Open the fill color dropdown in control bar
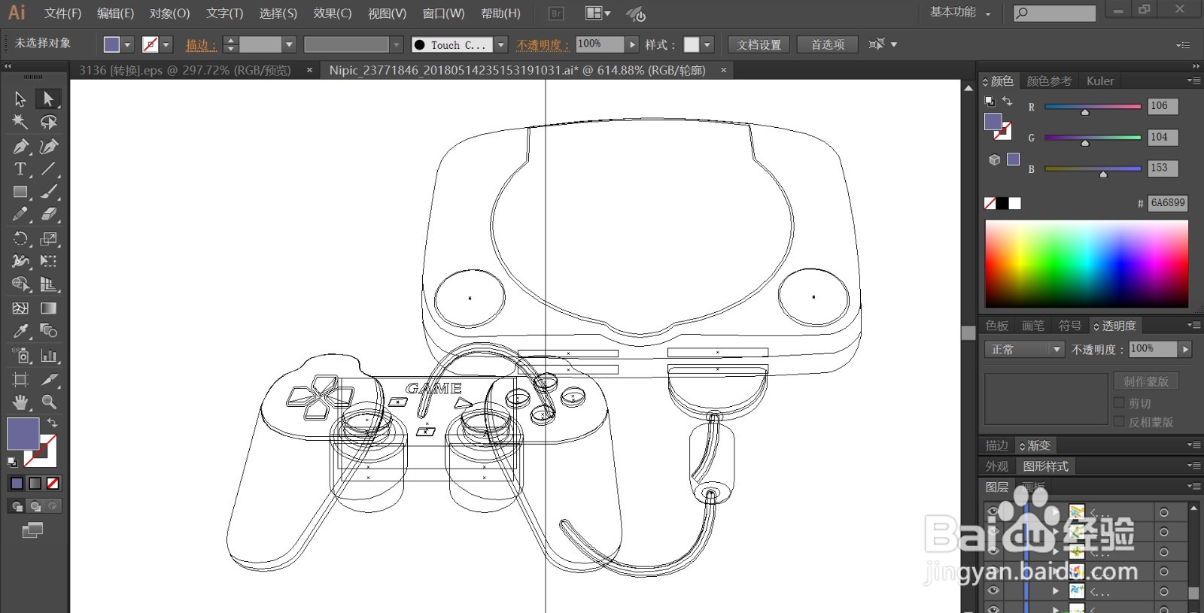The width and height of the screenshot is (1204, 613). coord(127,45)
